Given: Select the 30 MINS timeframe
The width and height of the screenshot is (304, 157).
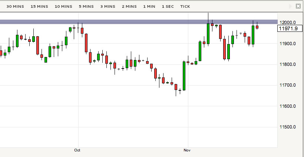Looking at the screenshot, I should [x=16, y=7].
